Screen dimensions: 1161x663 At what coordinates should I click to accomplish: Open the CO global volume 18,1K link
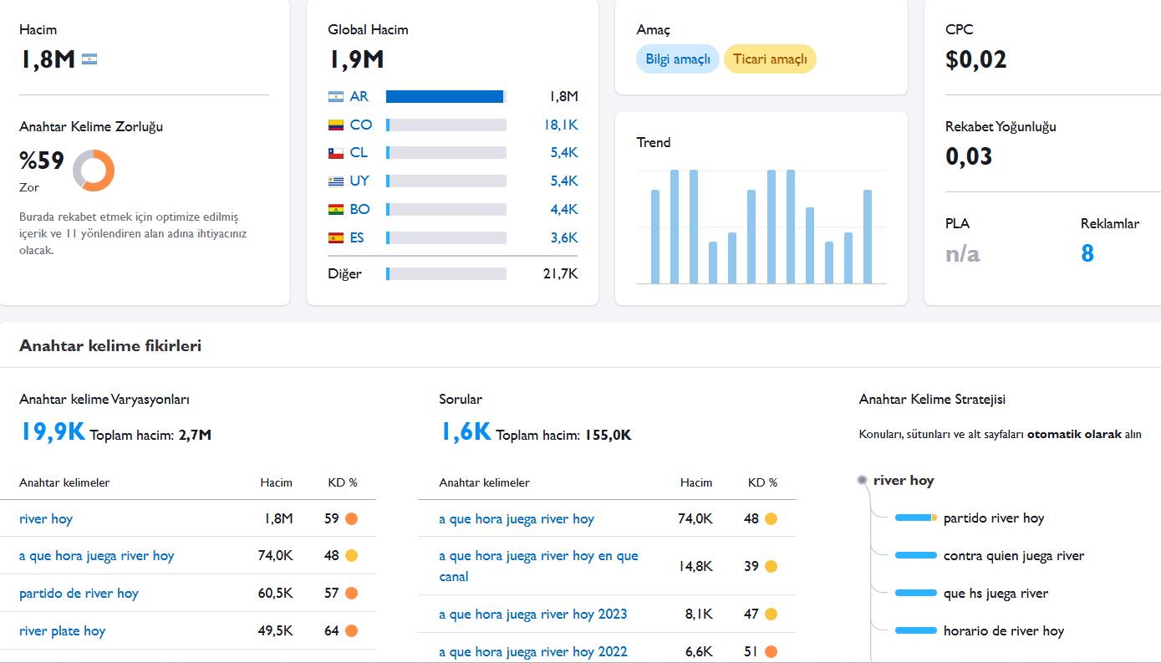(x=560, y=125)
